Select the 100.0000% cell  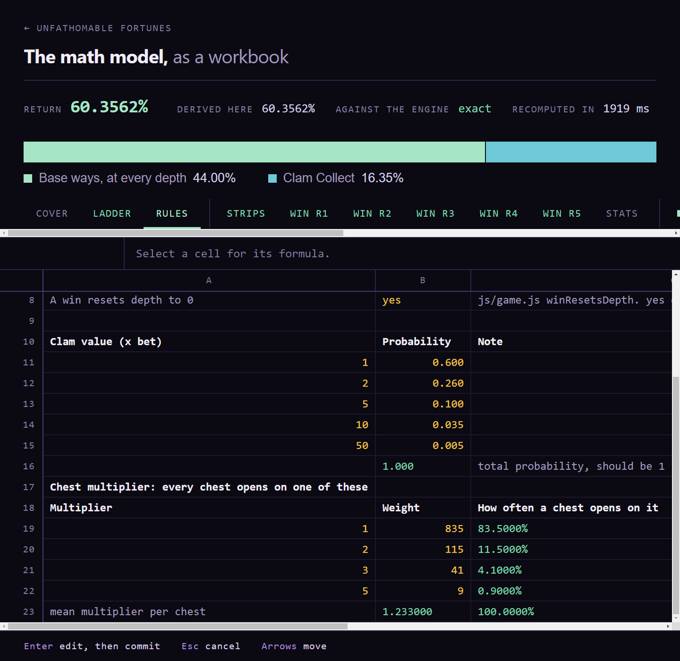click(572, 611)
